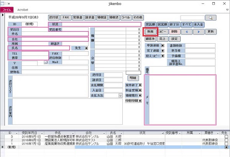This screenshot has width=230, height=157.
Task: Open the 支払方法 dropdown
Action: [x=120, y=96]
